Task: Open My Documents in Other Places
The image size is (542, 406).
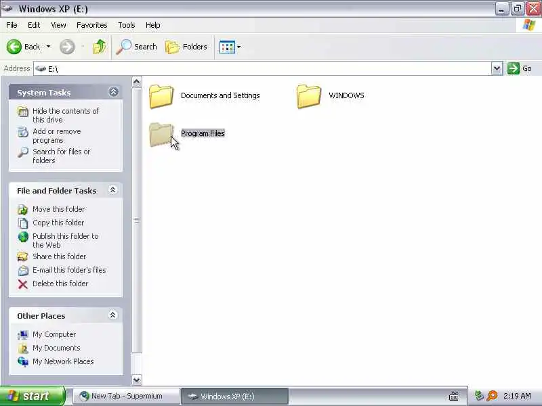Action: point(56,348)
